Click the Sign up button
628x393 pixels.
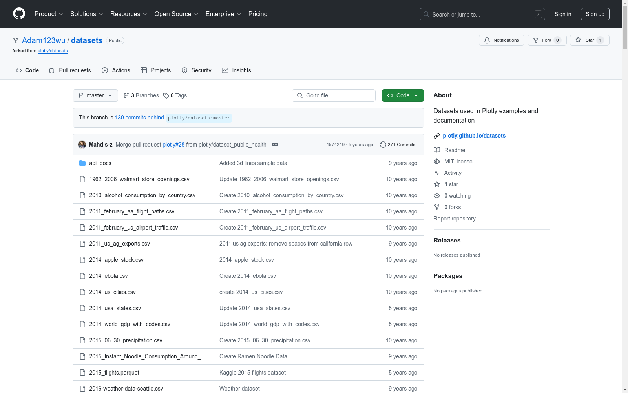(595, 14)
